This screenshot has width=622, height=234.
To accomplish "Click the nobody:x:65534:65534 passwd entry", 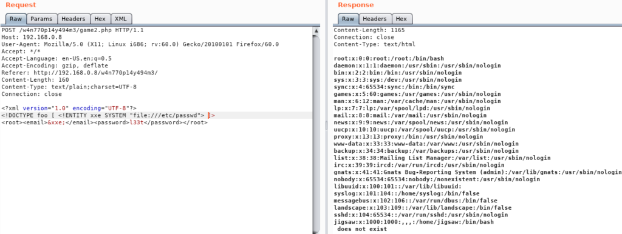I will click(x=437, y=179).
